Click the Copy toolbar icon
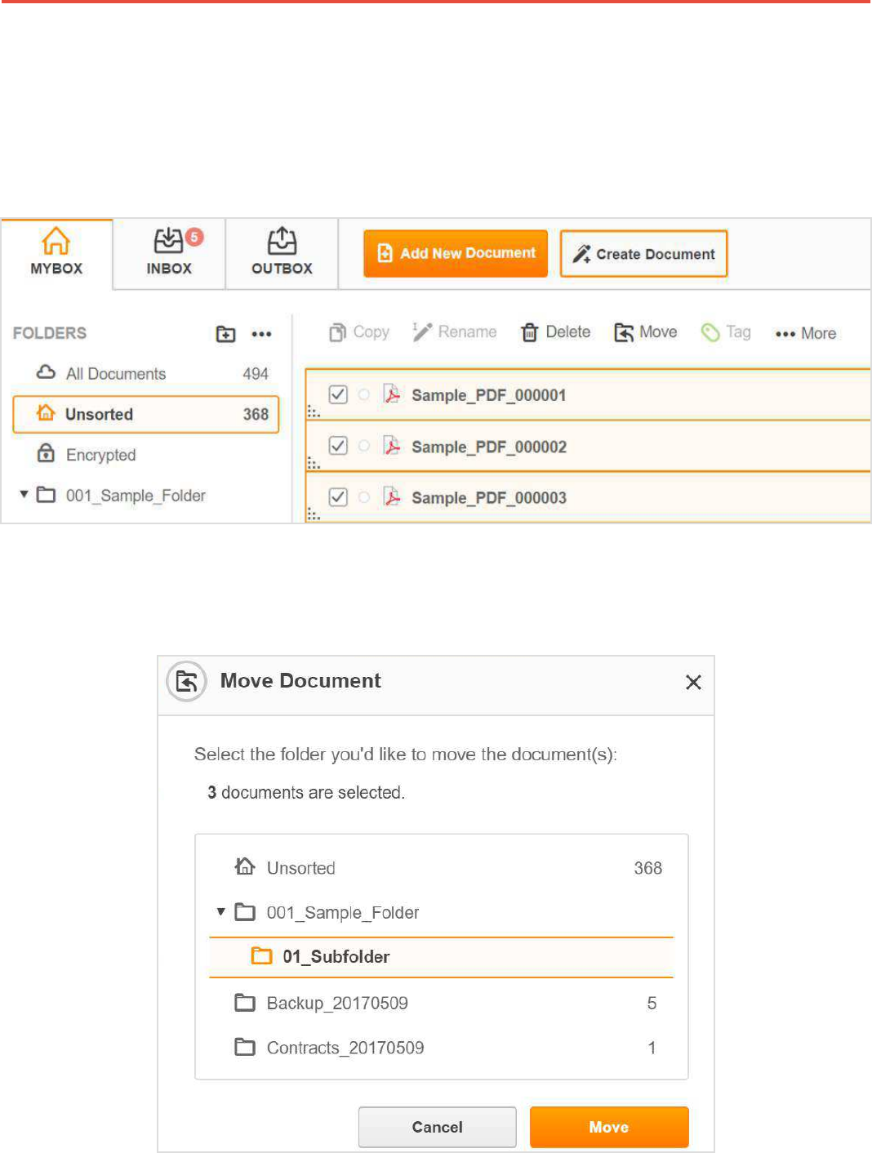872x1153 pixels. (x=337, y=332)
